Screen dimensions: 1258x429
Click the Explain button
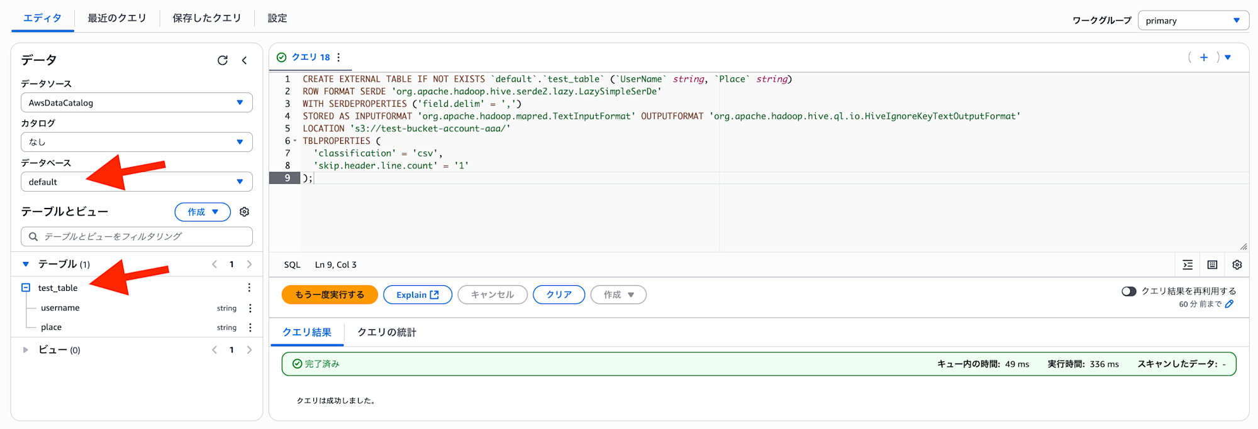pos(418,295)
